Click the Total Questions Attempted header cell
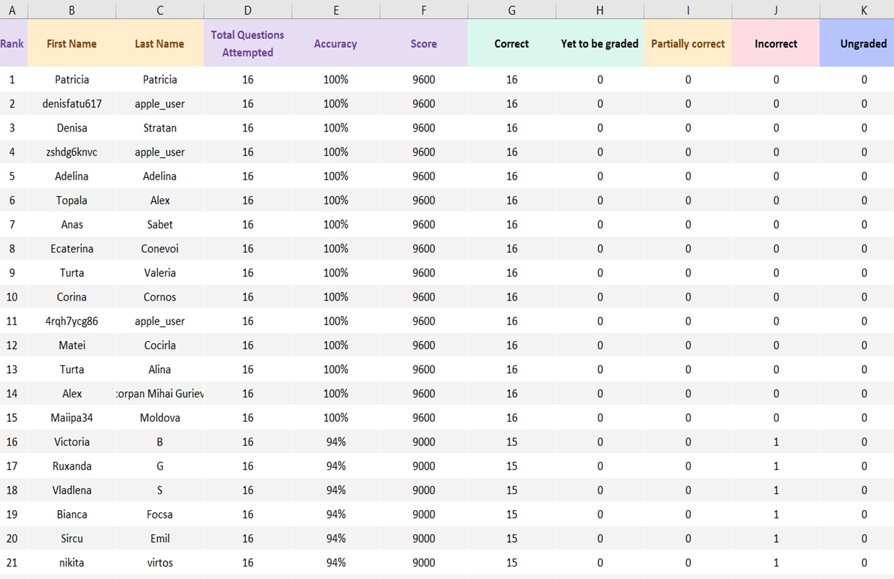Image resolution: width=894 pixels, height=579 pixels. click(x=247, y=44)
